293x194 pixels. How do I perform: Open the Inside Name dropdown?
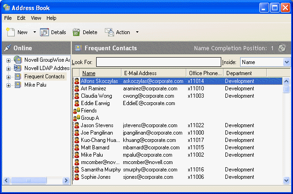click(287, 62)
